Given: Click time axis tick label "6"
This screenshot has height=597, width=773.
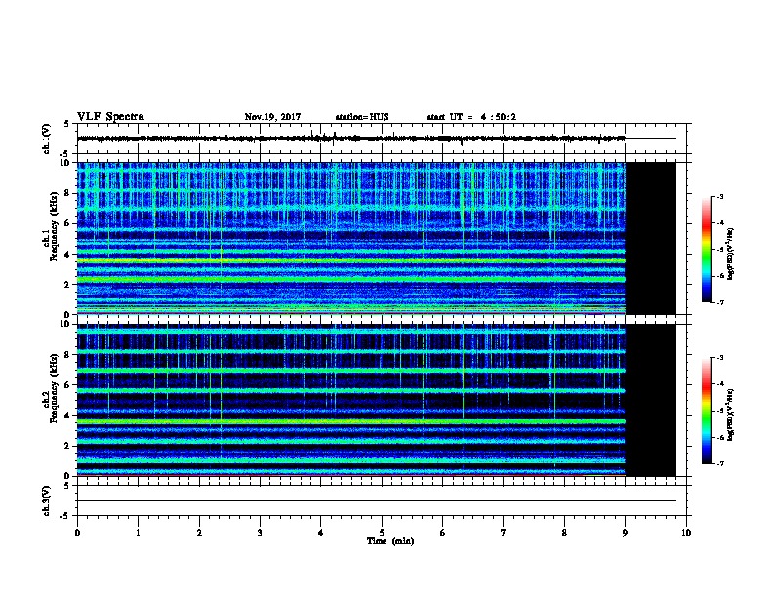Looking at the screenshot, I should tap(443, 533).
